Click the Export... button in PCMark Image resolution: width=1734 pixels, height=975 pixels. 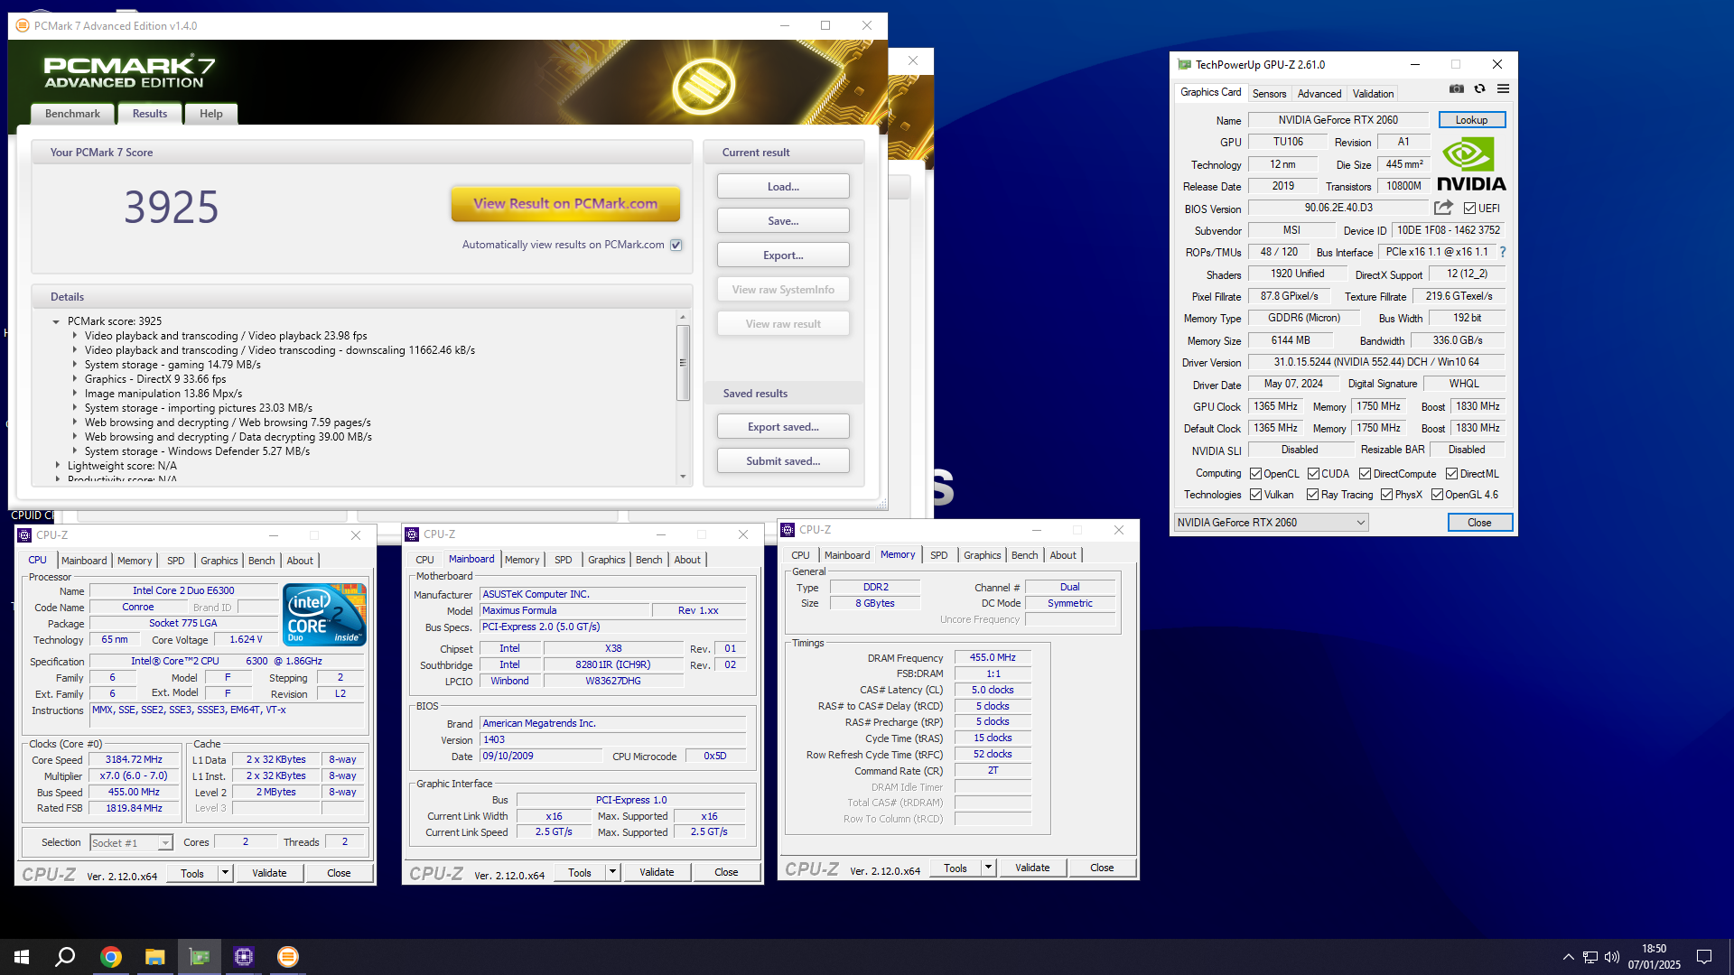coord(783,255)
